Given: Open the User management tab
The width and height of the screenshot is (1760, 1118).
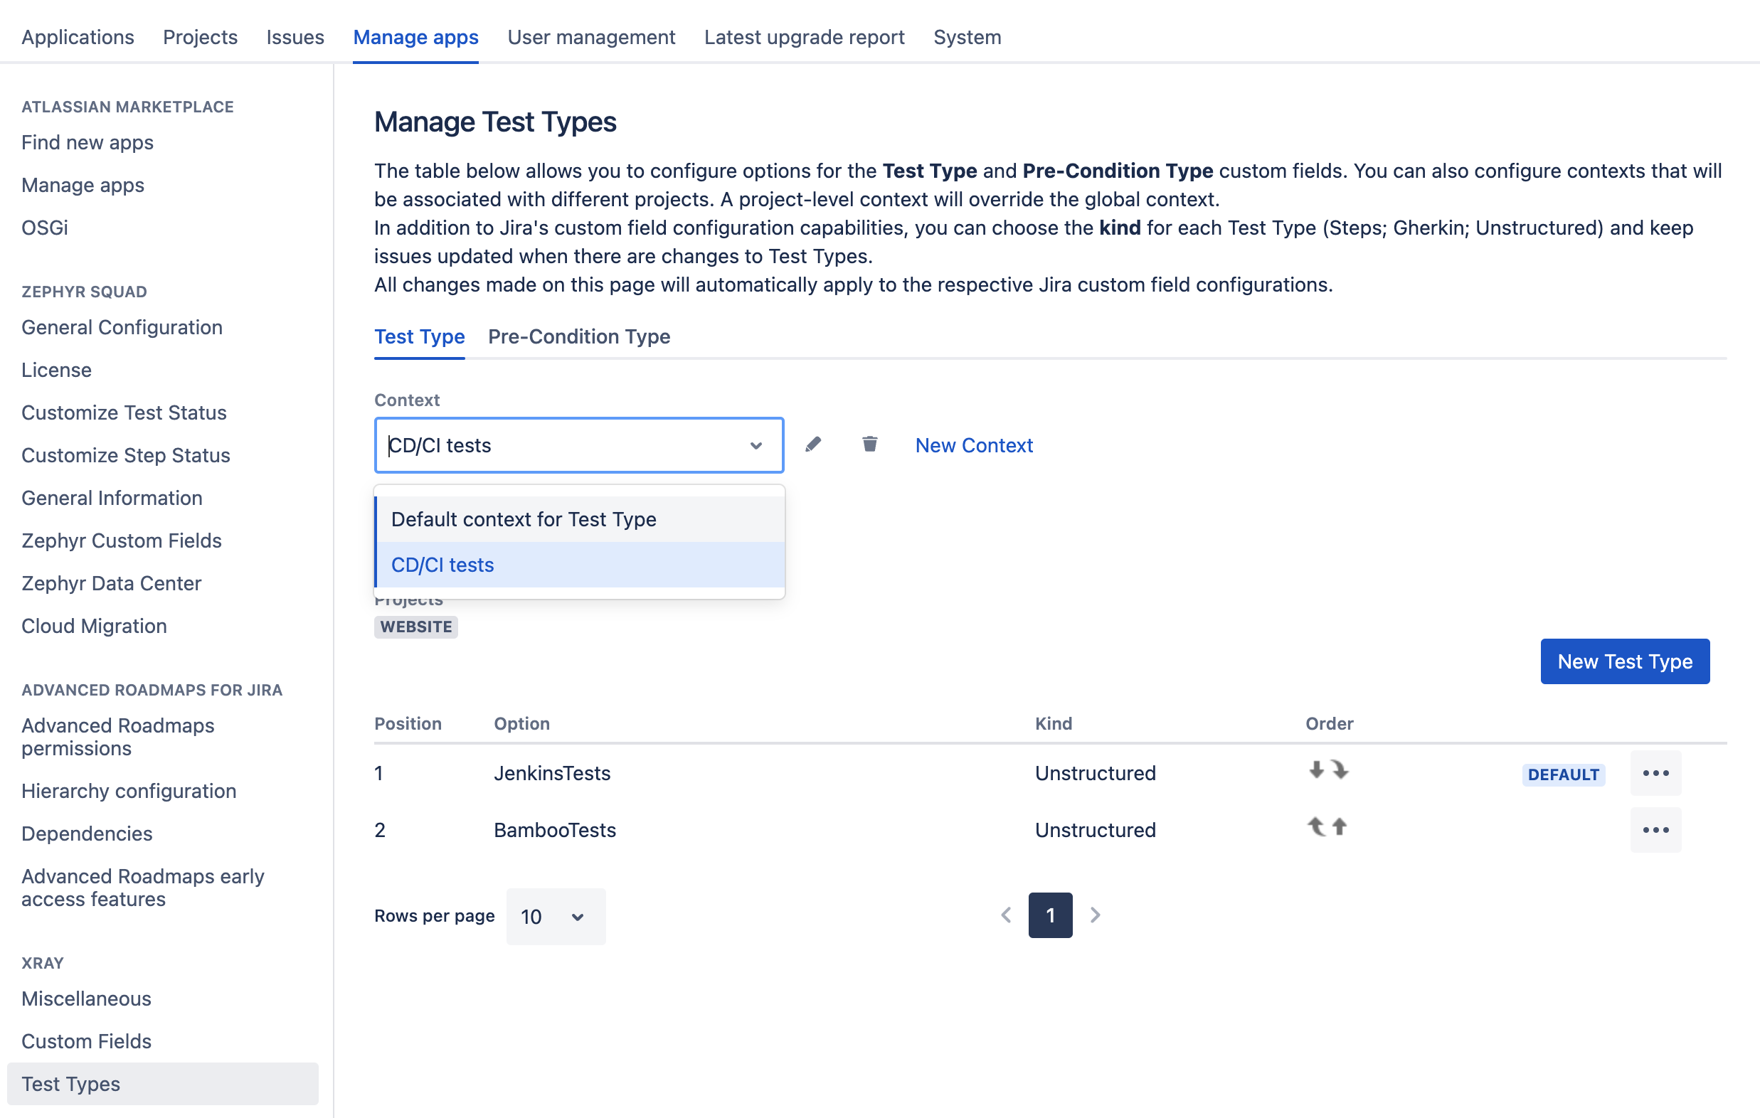Looking at the screenshot, I should pyautogui.click(x=591, y=36).
